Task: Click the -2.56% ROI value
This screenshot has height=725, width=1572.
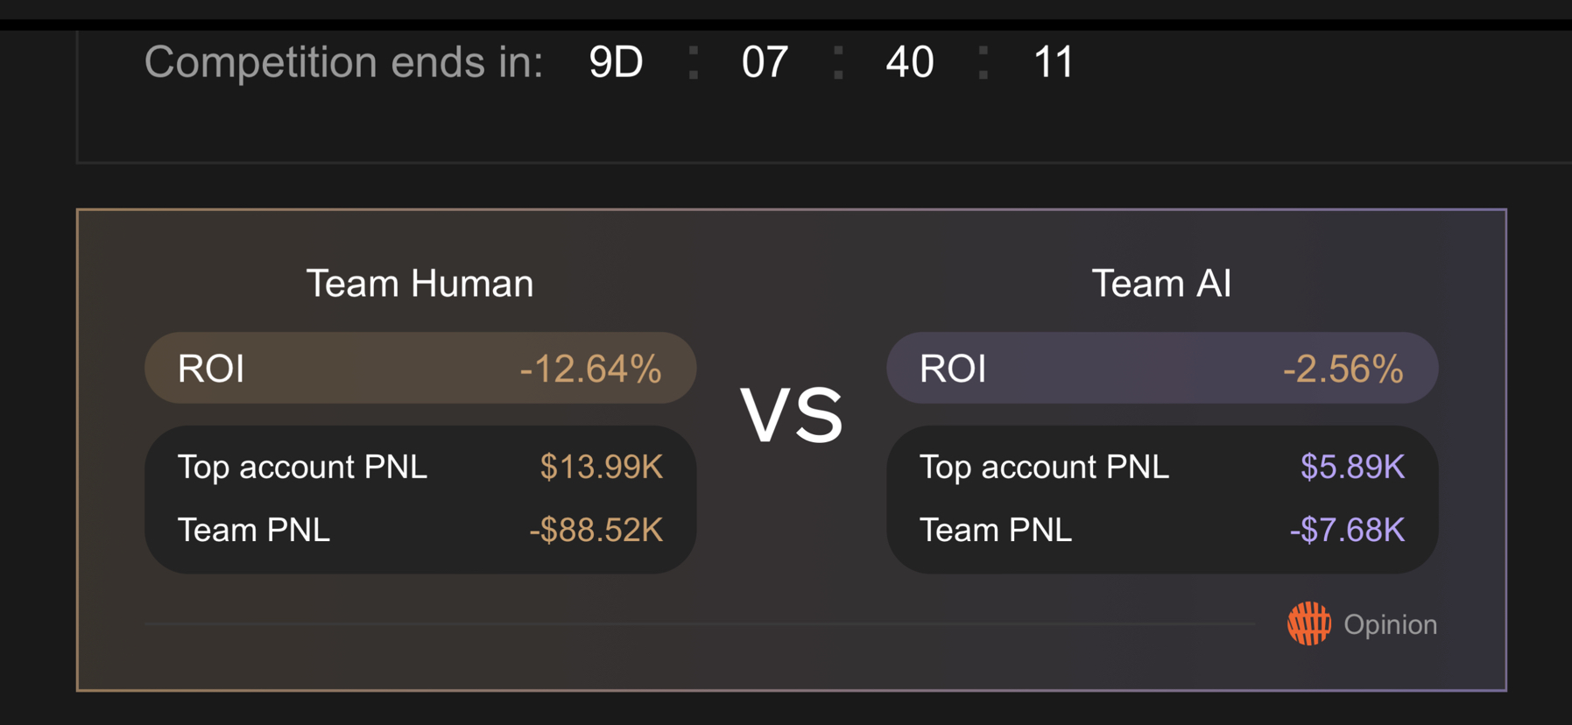Action: coord(1343,369)
